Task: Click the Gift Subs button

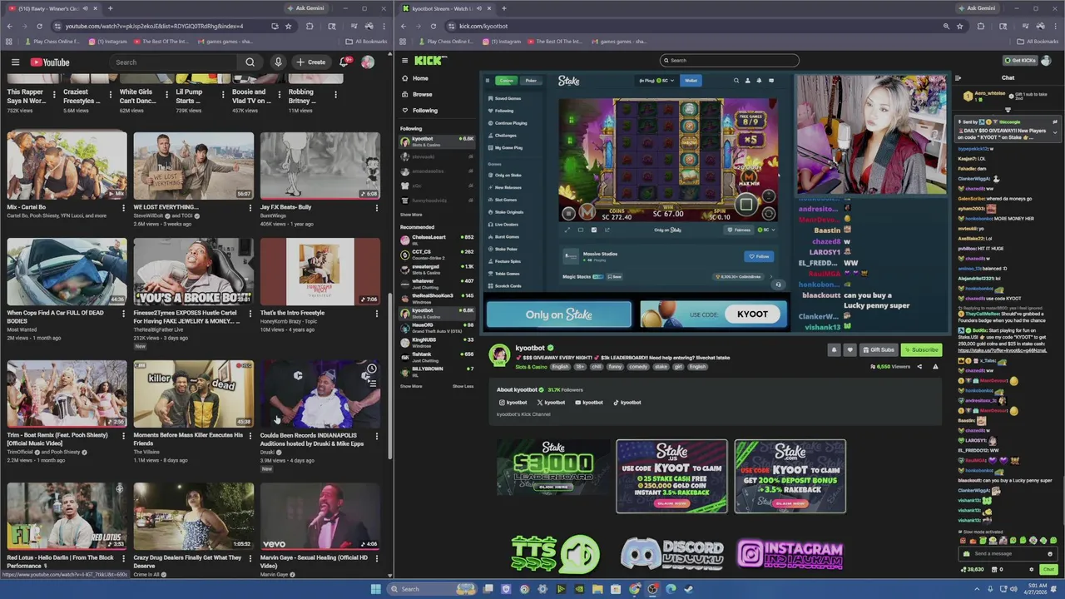Action: pyautogui.click(x=879, y=349)
